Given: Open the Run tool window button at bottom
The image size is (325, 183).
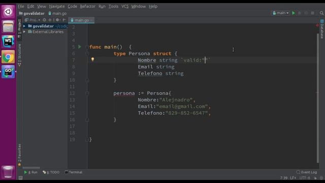Looking at the screenshot, I should click(30, 172).
